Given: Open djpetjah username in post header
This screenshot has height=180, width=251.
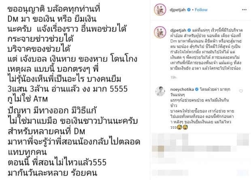Looking at the screenshot, I should [x=178, y=10].
